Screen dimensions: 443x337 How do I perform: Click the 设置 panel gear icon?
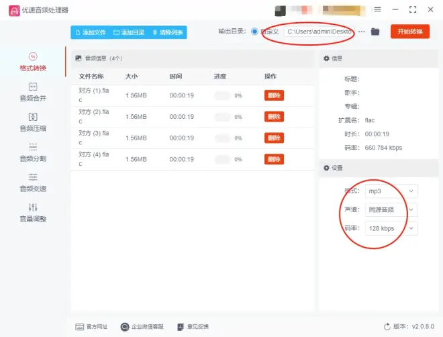326,168
